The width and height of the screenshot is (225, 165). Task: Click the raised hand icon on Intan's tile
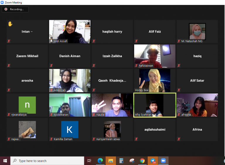(10, 24)
